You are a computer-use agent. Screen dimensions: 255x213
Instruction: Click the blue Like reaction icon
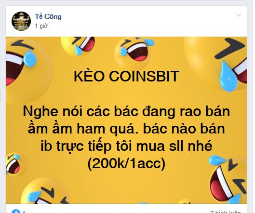point(16,211)
